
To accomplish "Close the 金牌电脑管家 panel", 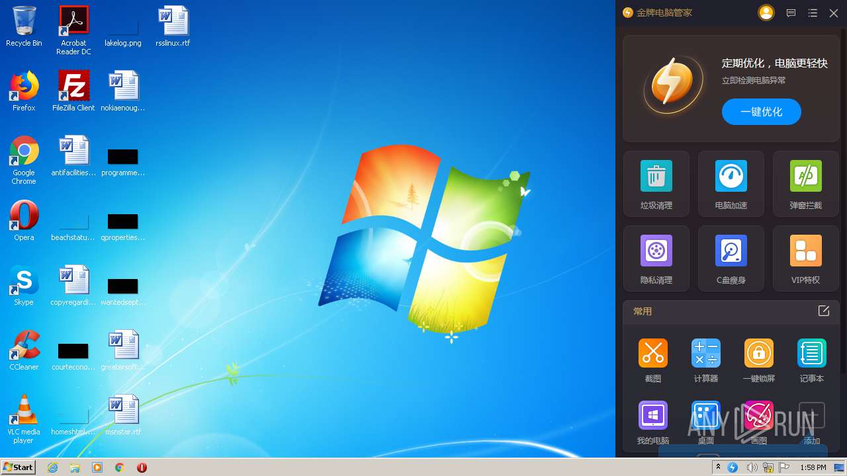I will pos(834,13).
